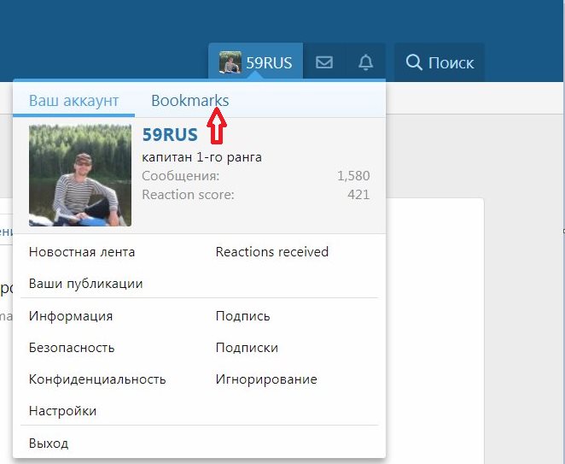Click the large profile photo thumbnail
This screenshot has height=464, width=565.
pos(80,175)
